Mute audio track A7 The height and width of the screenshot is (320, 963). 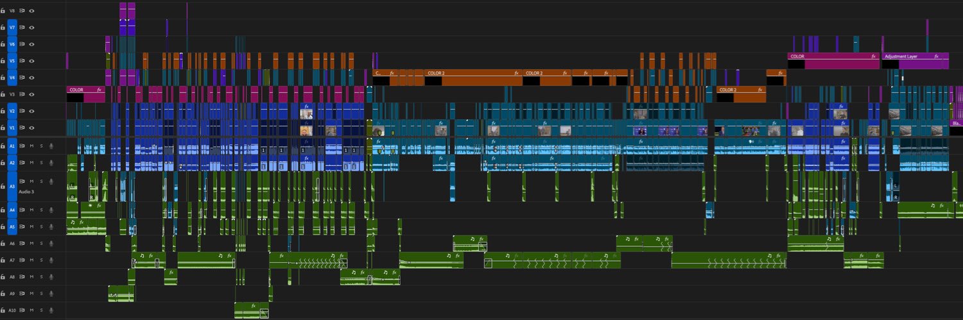pyautogui.click(x=31, y=260)
